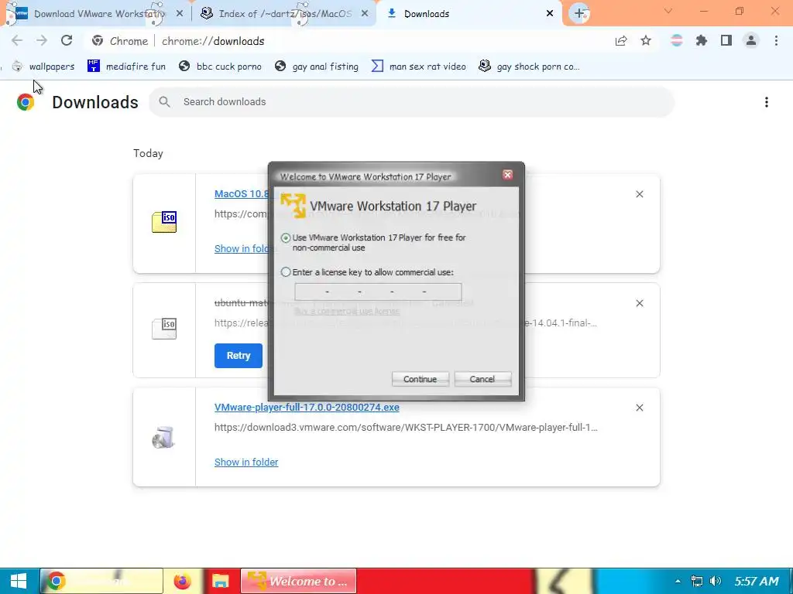The height and width of the screenshot is (594, 793).
Task: Remove the ubuntu-mate download entry
Action: pos(640,303)
